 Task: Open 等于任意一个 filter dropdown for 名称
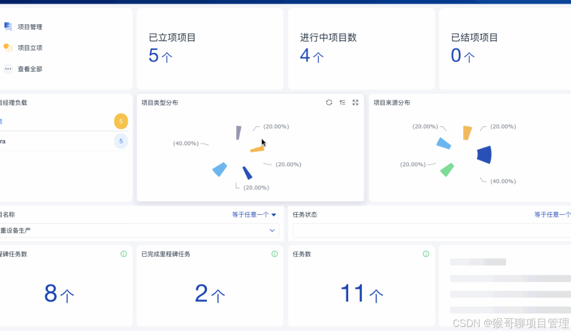click(254, 215)
